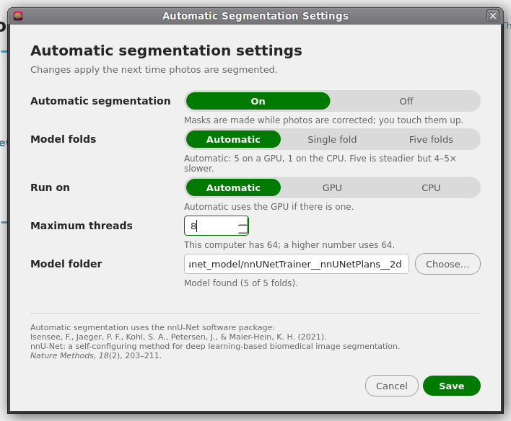Select GPU under Run on
Image resolution: width=511 pixels, height=421 pixels.
(332, 187)
